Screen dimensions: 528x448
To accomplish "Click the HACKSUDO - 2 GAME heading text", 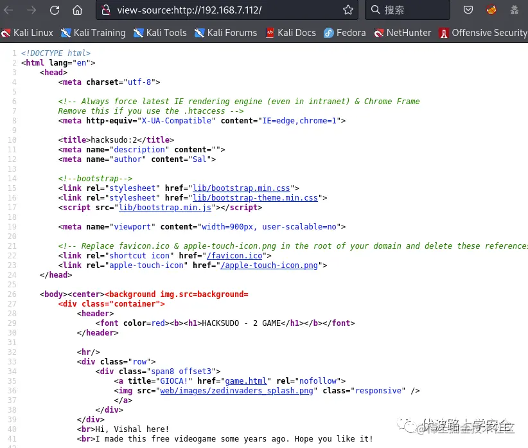I will coord(242,323).
